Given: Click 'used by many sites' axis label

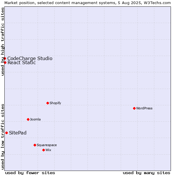Looking at the screenshot, I should pos(146,173).
